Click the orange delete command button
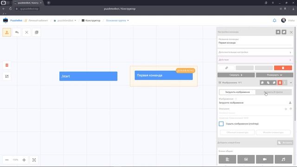 [283, 68]
